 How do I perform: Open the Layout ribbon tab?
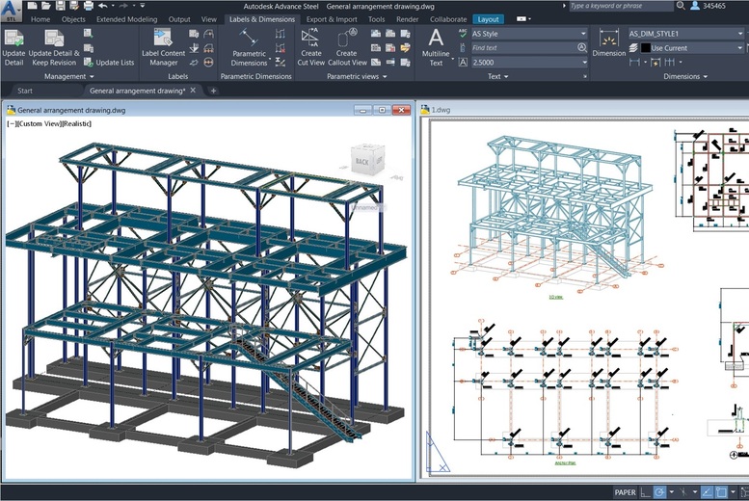488,19
